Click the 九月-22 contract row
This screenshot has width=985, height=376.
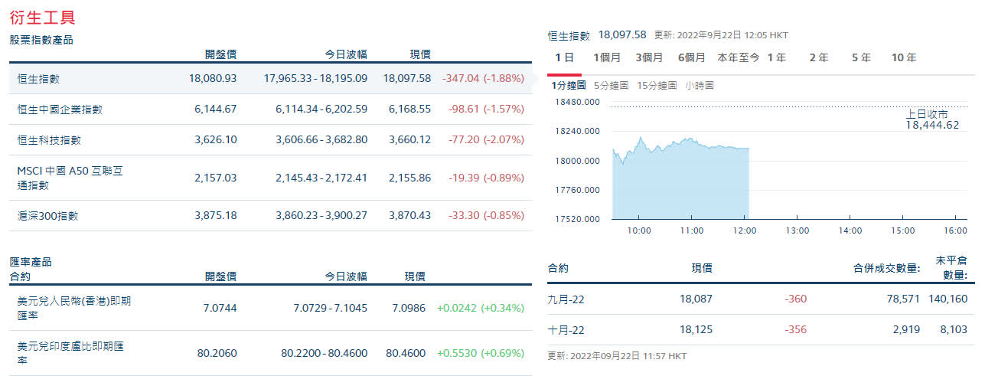coord(761,299)
